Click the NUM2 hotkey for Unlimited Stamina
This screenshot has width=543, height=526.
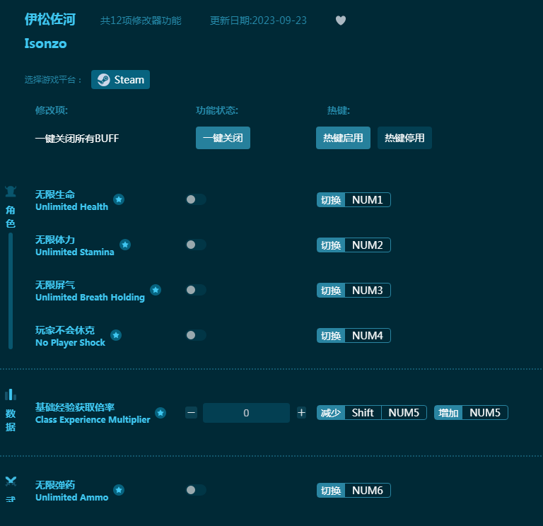(368, 245)
